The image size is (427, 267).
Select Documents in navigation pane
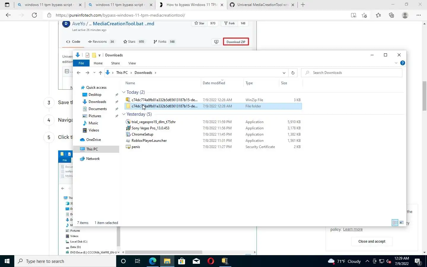tap(98, 109)
